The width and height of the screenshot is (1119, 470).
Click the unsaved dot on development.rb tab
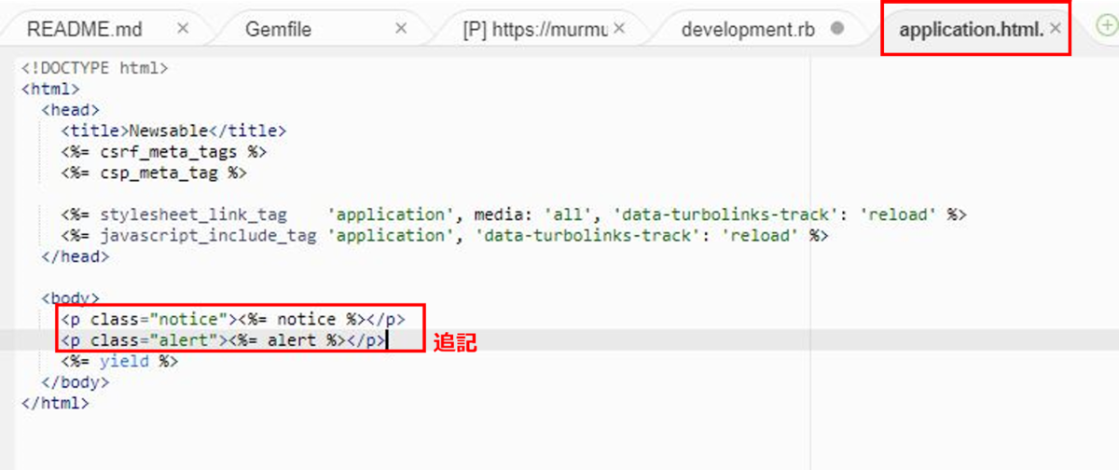pyautogui.click(x=837, y=28)
